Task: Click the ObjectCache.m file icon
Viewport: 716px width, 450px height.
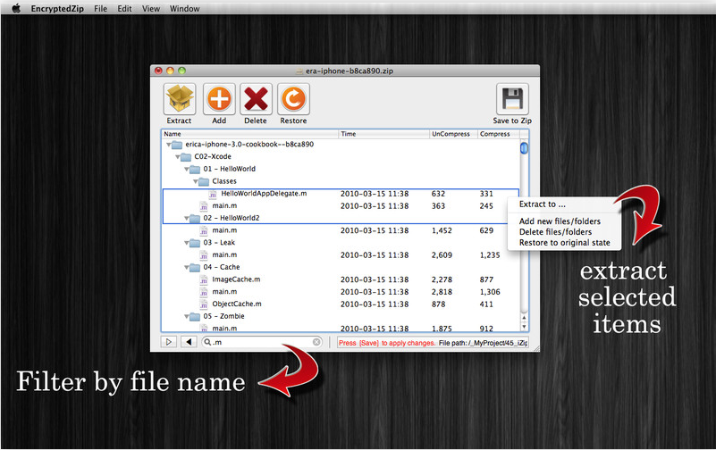Action: (x=204, y=304)
